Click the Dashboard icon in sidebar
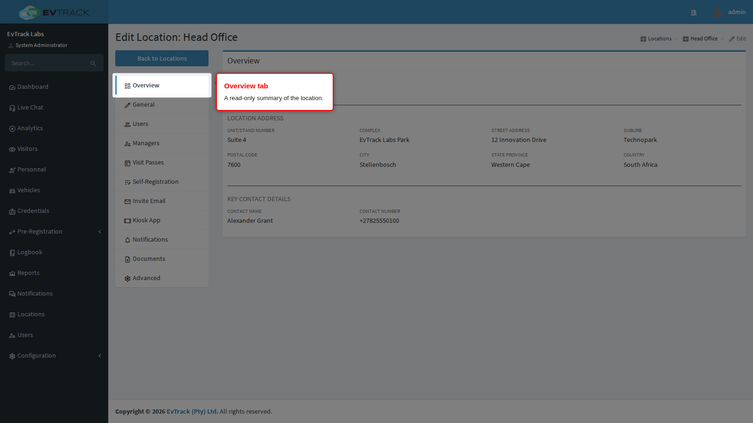 tap(12, 87)
